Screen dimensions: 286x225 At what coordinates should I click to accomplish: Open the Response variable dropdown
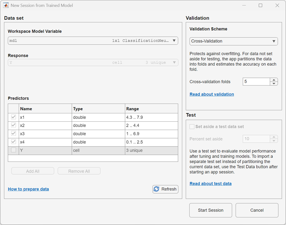click(x=93, y=63)
